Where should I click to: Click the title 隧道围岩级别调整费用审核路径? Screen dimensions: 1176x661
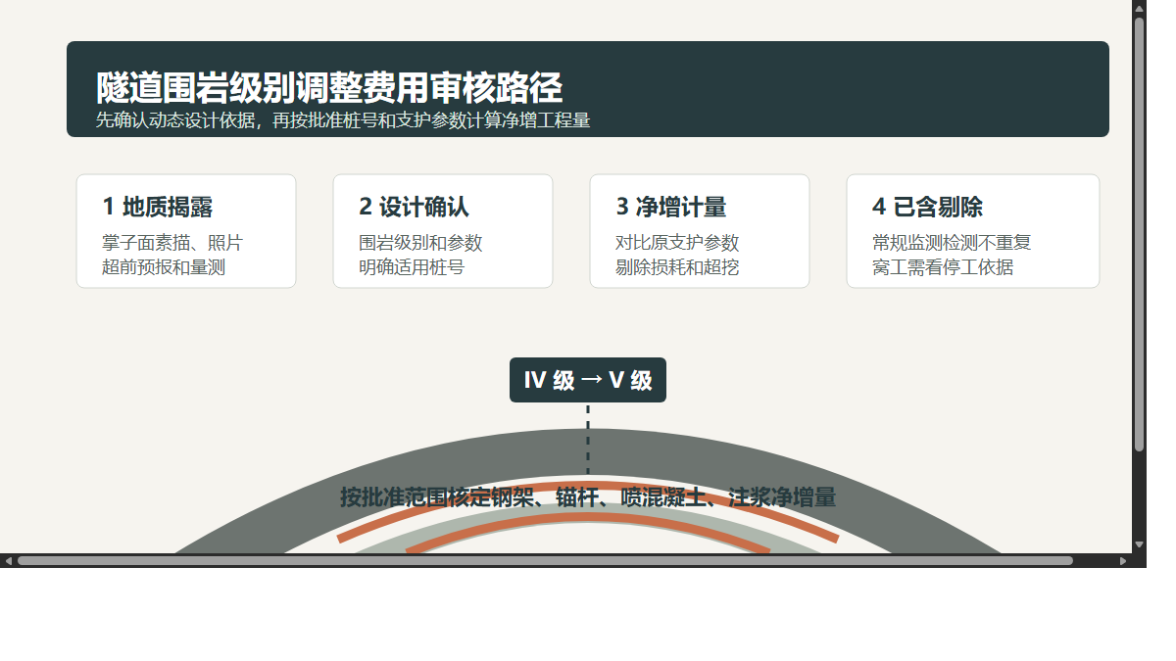(329, 88)
